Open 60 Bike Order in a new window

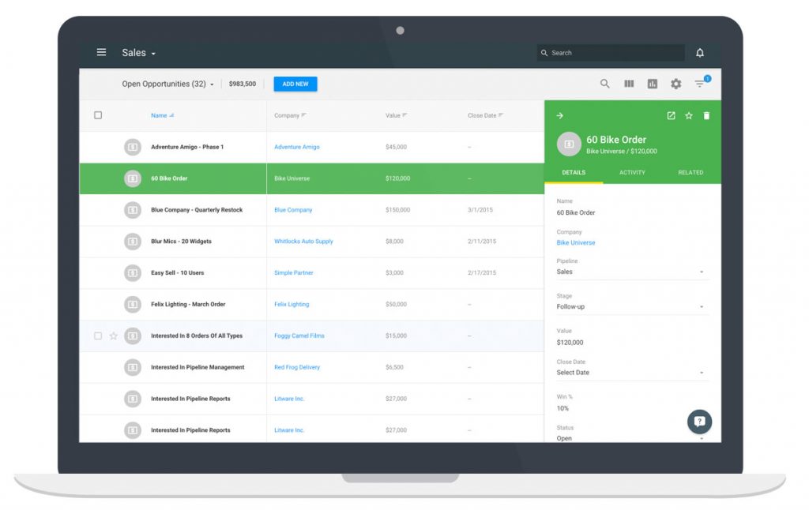pyautogui.click(x=671, y=116)
